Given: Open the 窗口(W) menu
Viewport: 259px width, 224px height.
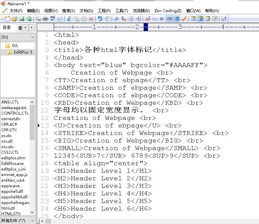Looking at the screenshot, I should coord(193,11).
